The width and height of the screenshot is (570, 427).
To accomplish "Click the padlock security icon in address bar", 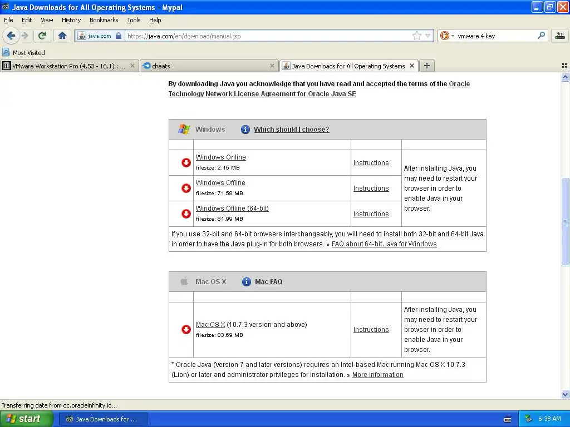I will pos(119,36).
